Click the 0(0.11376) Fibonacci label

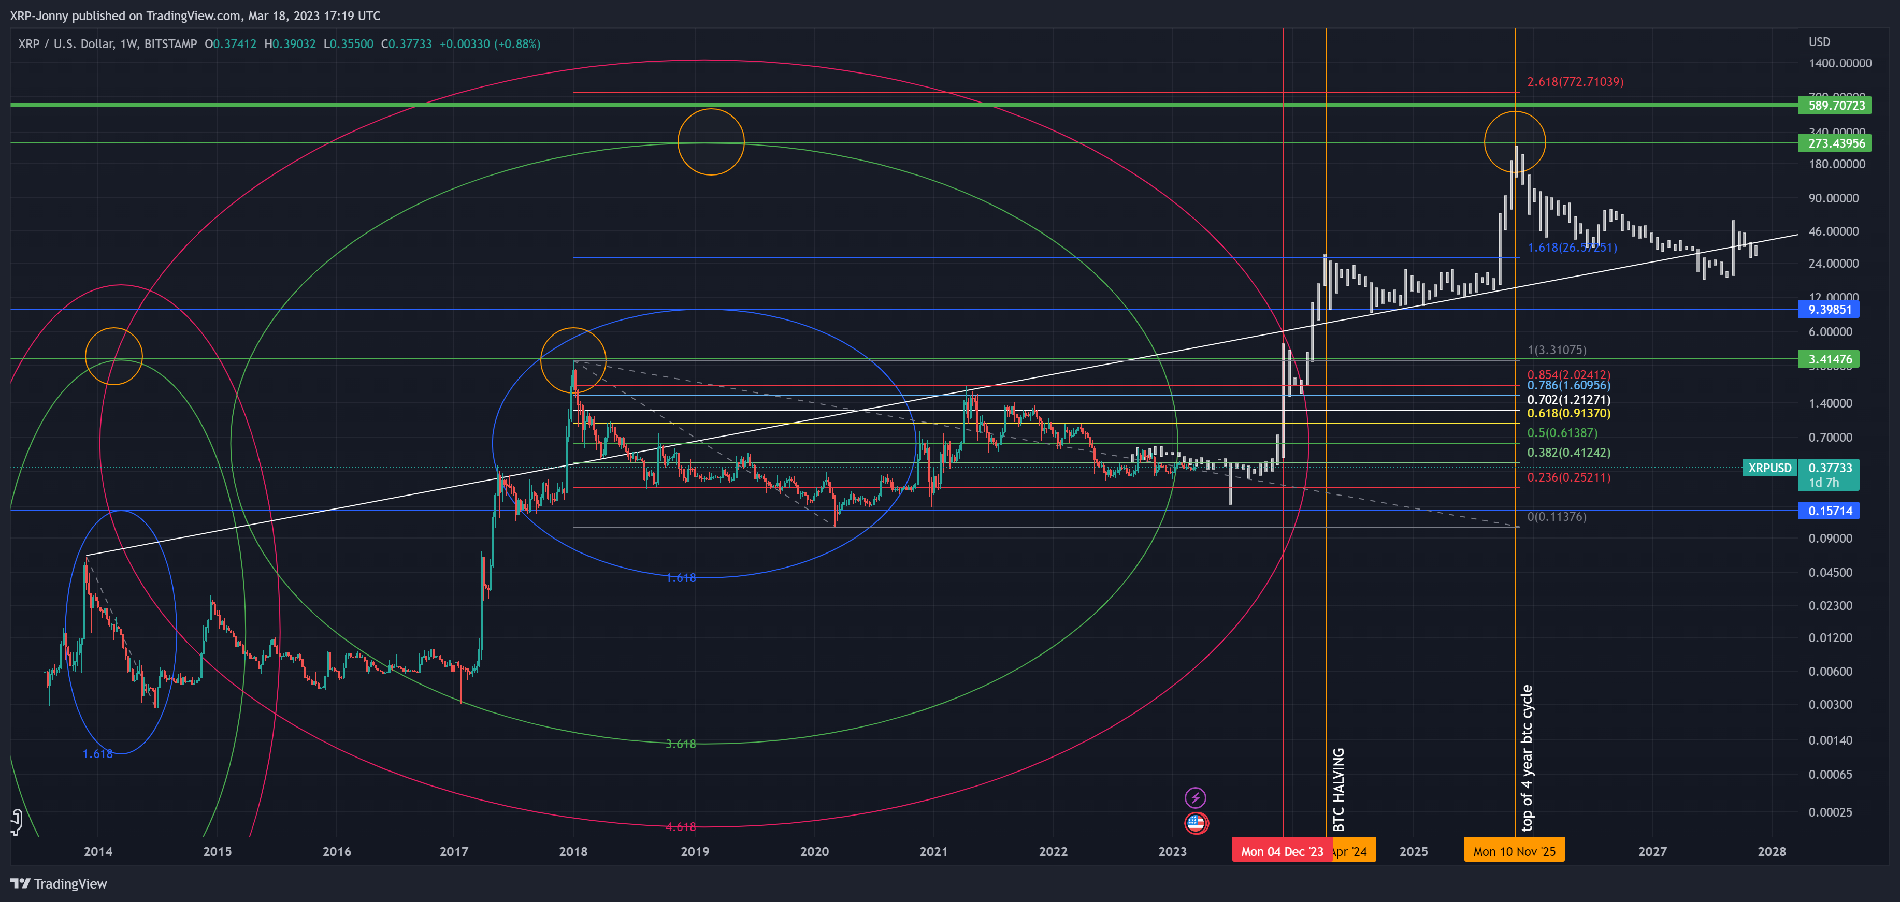(1556, 516)
